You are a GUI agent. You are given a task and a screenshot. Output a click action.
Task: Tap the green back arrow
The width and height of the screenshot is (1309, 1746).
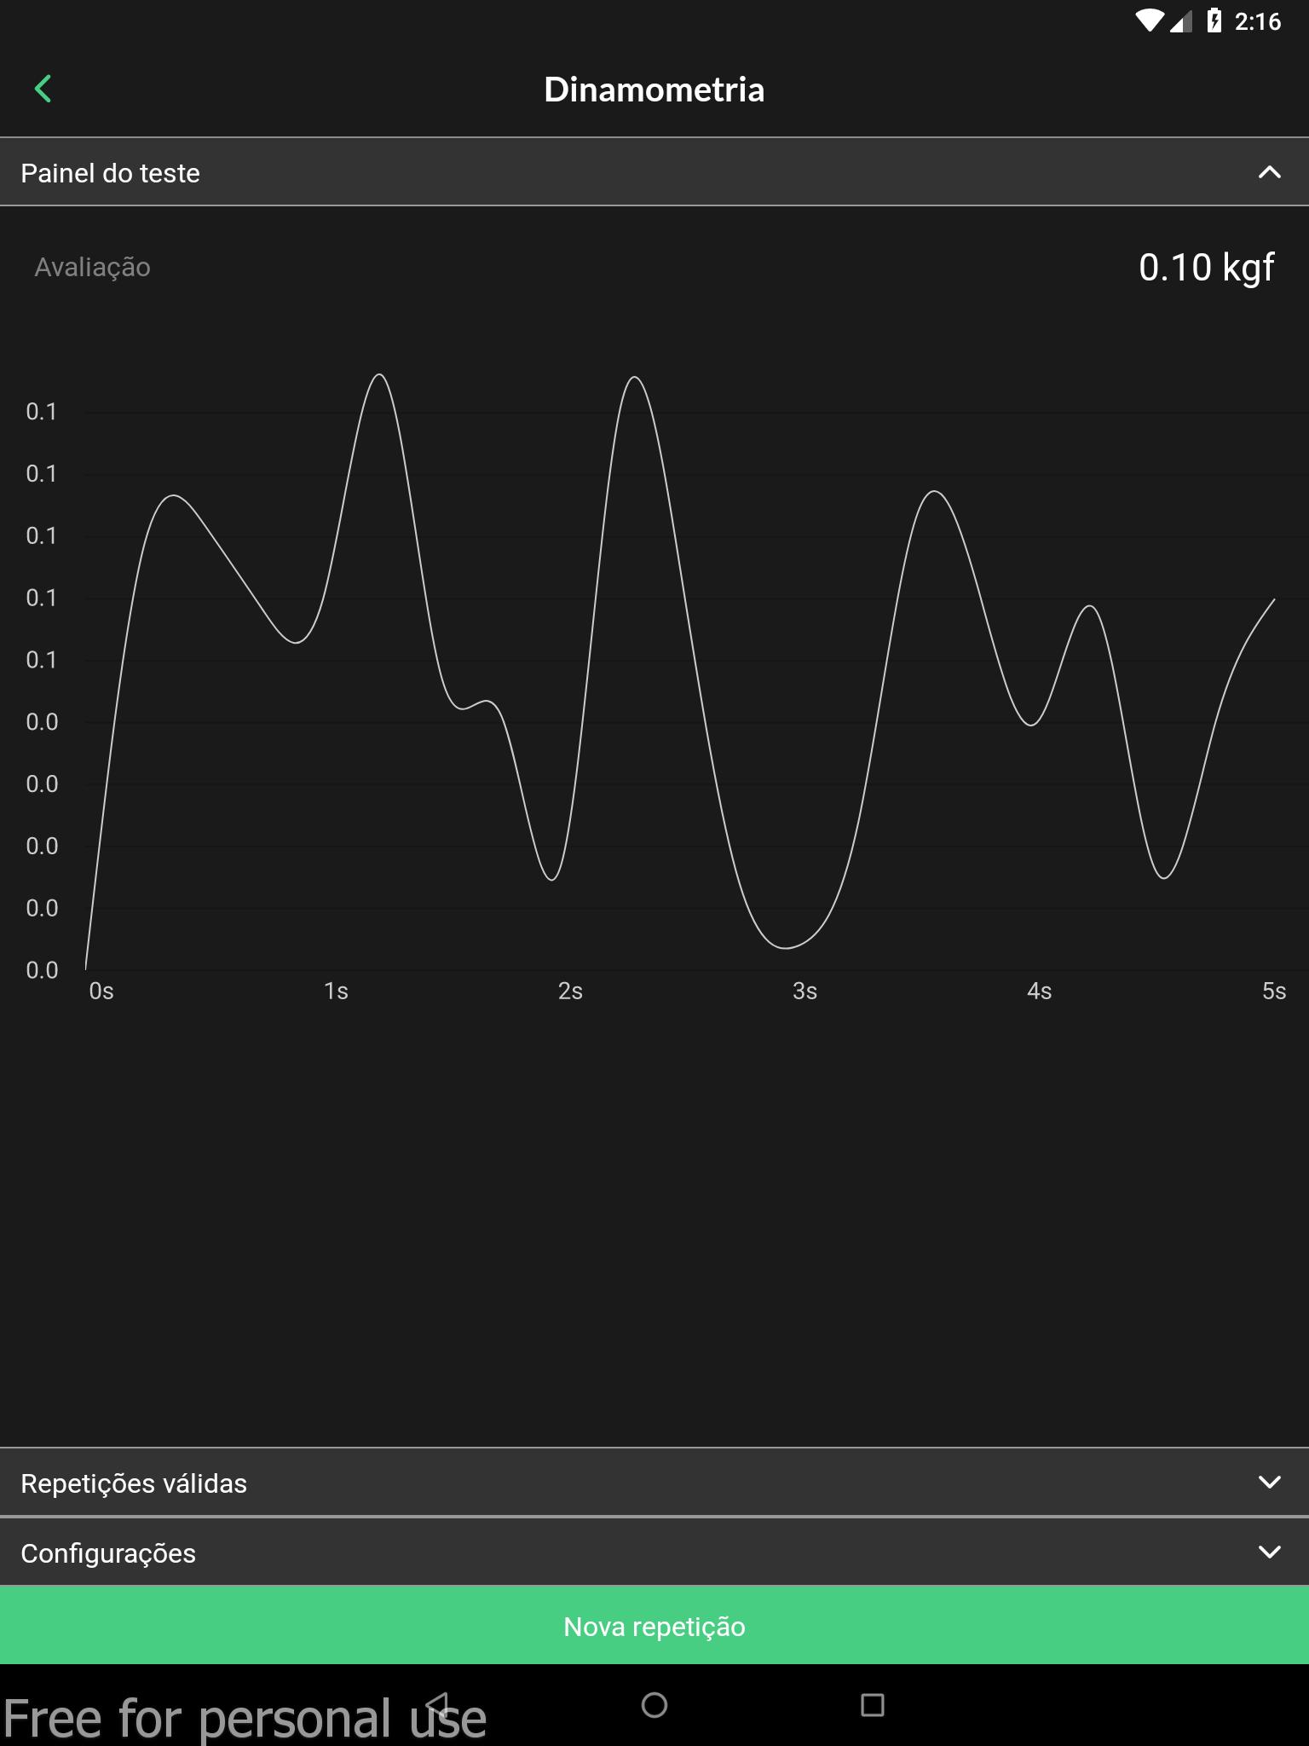43,89
